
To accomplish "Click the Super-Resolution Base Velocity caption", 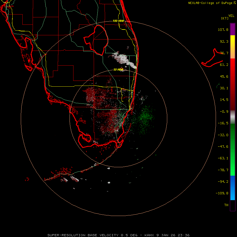I will coord(118,235).
